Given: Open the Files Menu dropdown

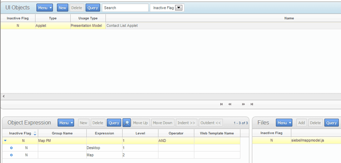Looking at the screenshot, I should coord(284,123).
